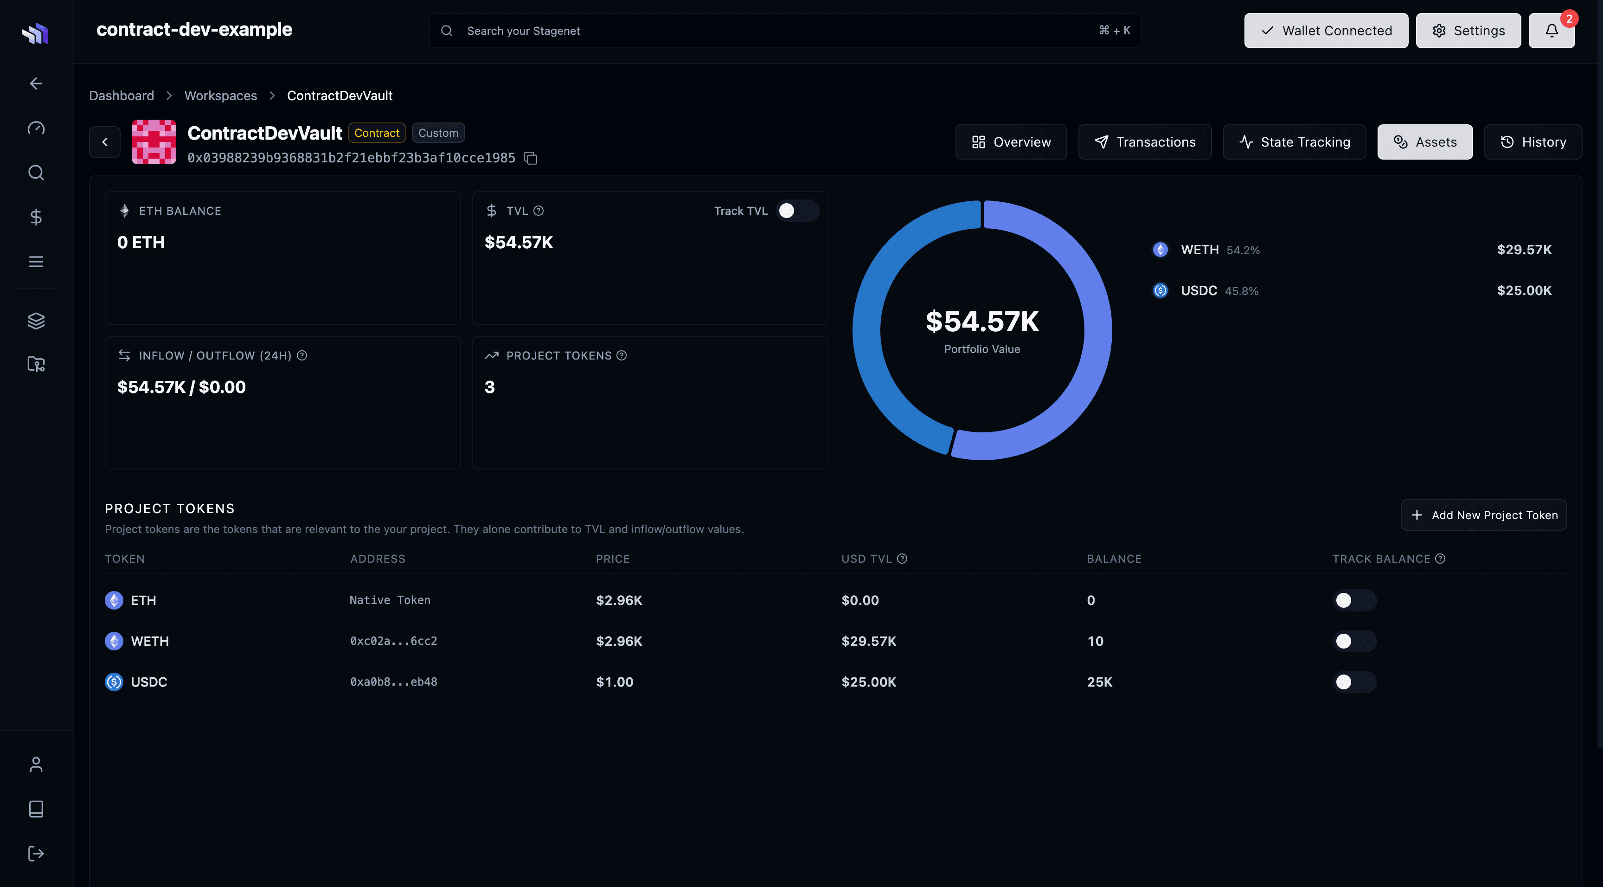Click the dollar sign icon in the sidebar
This screenshot has width=1603, height=887.
click(36, 217)
